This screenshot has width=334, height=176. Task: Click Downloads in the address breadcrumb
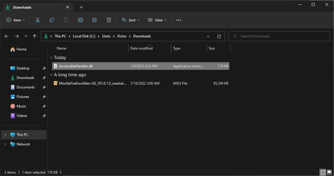pos(142,36)
